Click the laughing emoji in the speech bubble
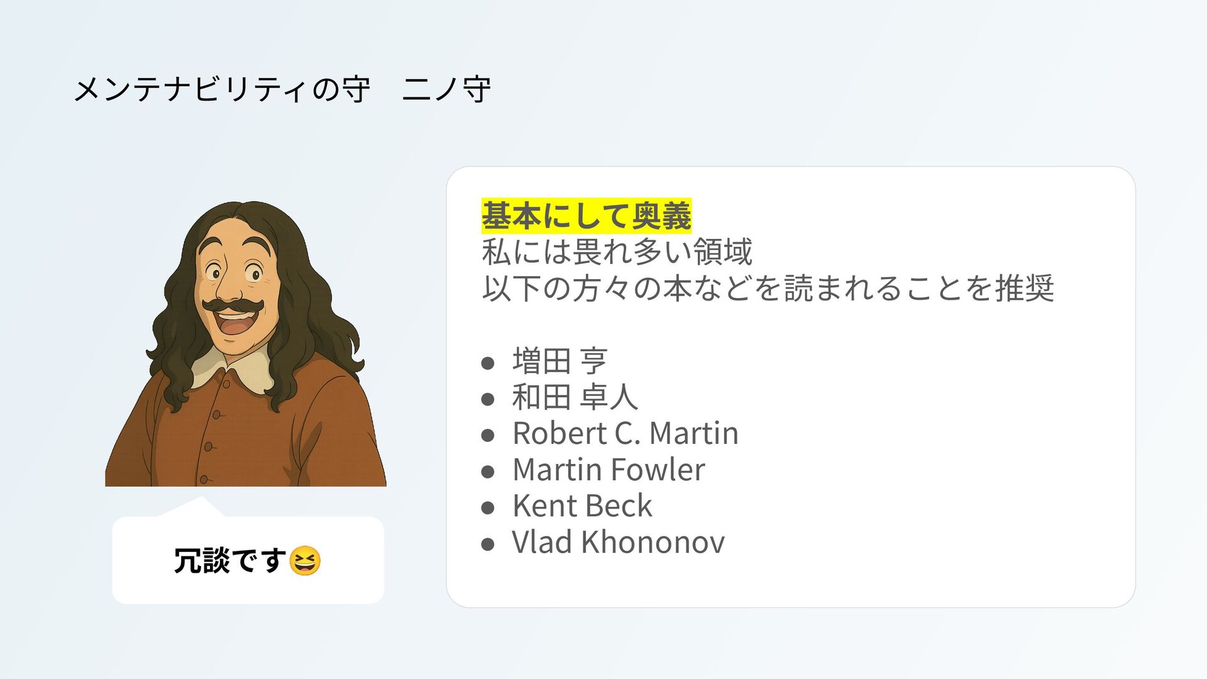The image size is (1207, 679). coord(305,561)
